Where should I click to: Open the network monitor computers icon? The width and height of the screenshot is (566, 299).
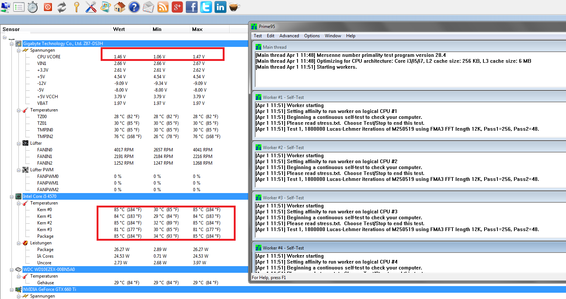tap(5, 7)
